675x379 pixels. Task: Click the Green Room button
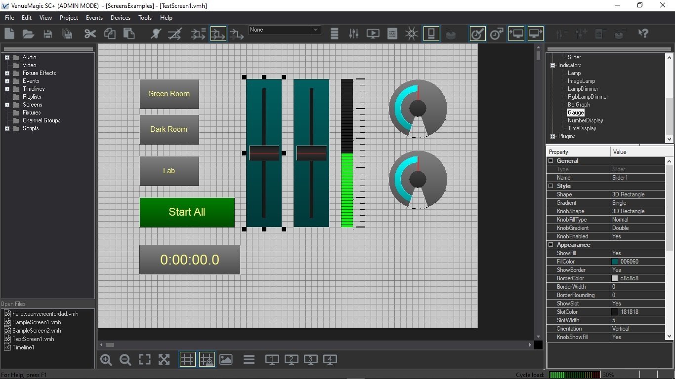pos(169,94)
